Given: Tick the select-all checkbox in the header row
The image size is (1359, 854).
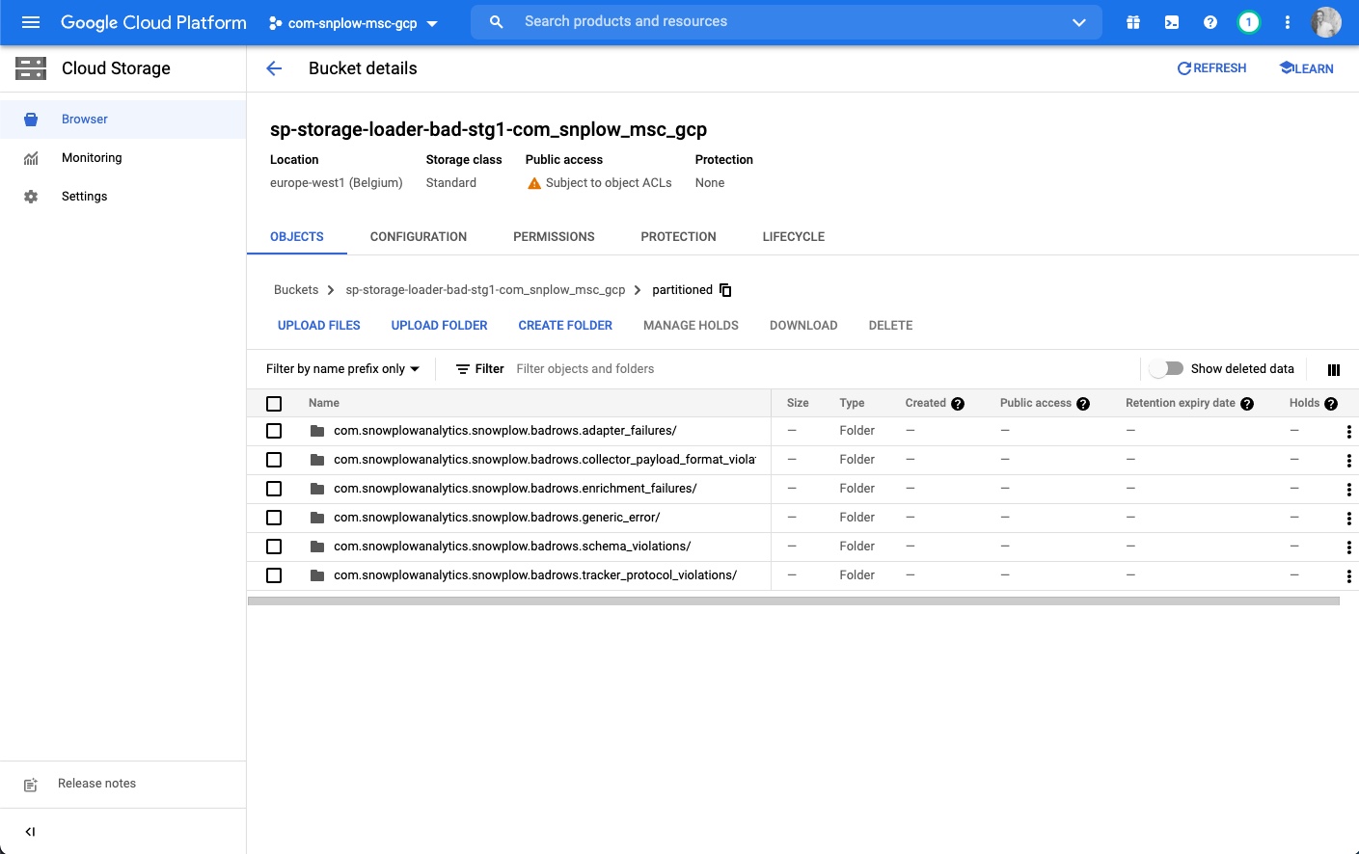Looking at the screenshot, I should [x=274, y=404].
